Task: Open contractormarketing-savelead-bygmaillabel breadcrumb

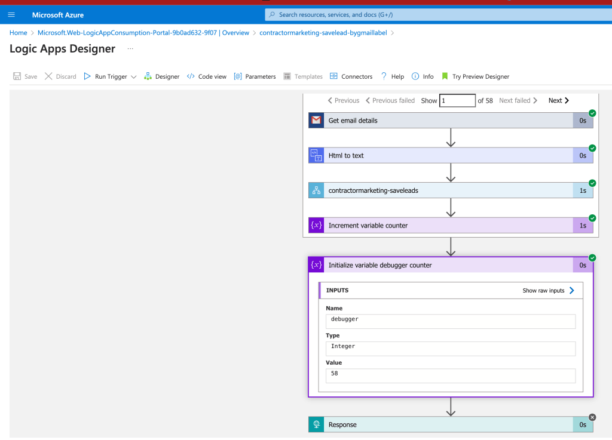Action: pos(323,33)
